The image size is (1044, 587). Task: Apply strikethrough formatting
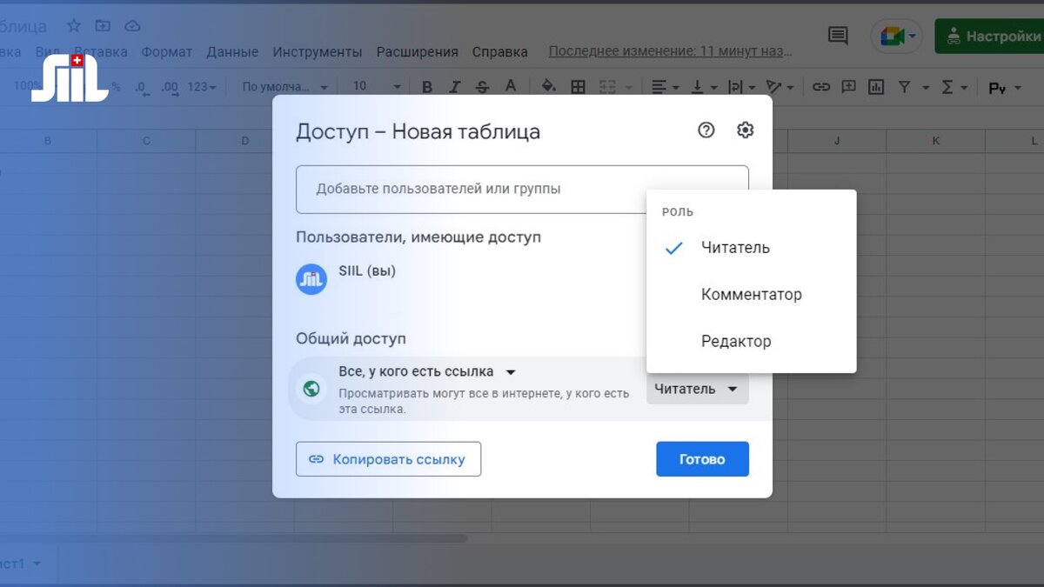[x=481, y=86]
